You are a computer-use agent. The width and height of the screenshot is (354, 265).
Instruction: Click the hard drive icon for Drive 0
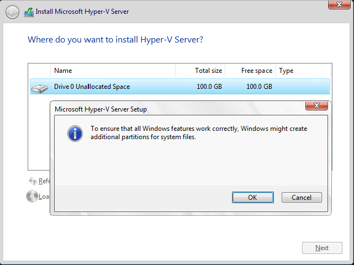point(39,87)
